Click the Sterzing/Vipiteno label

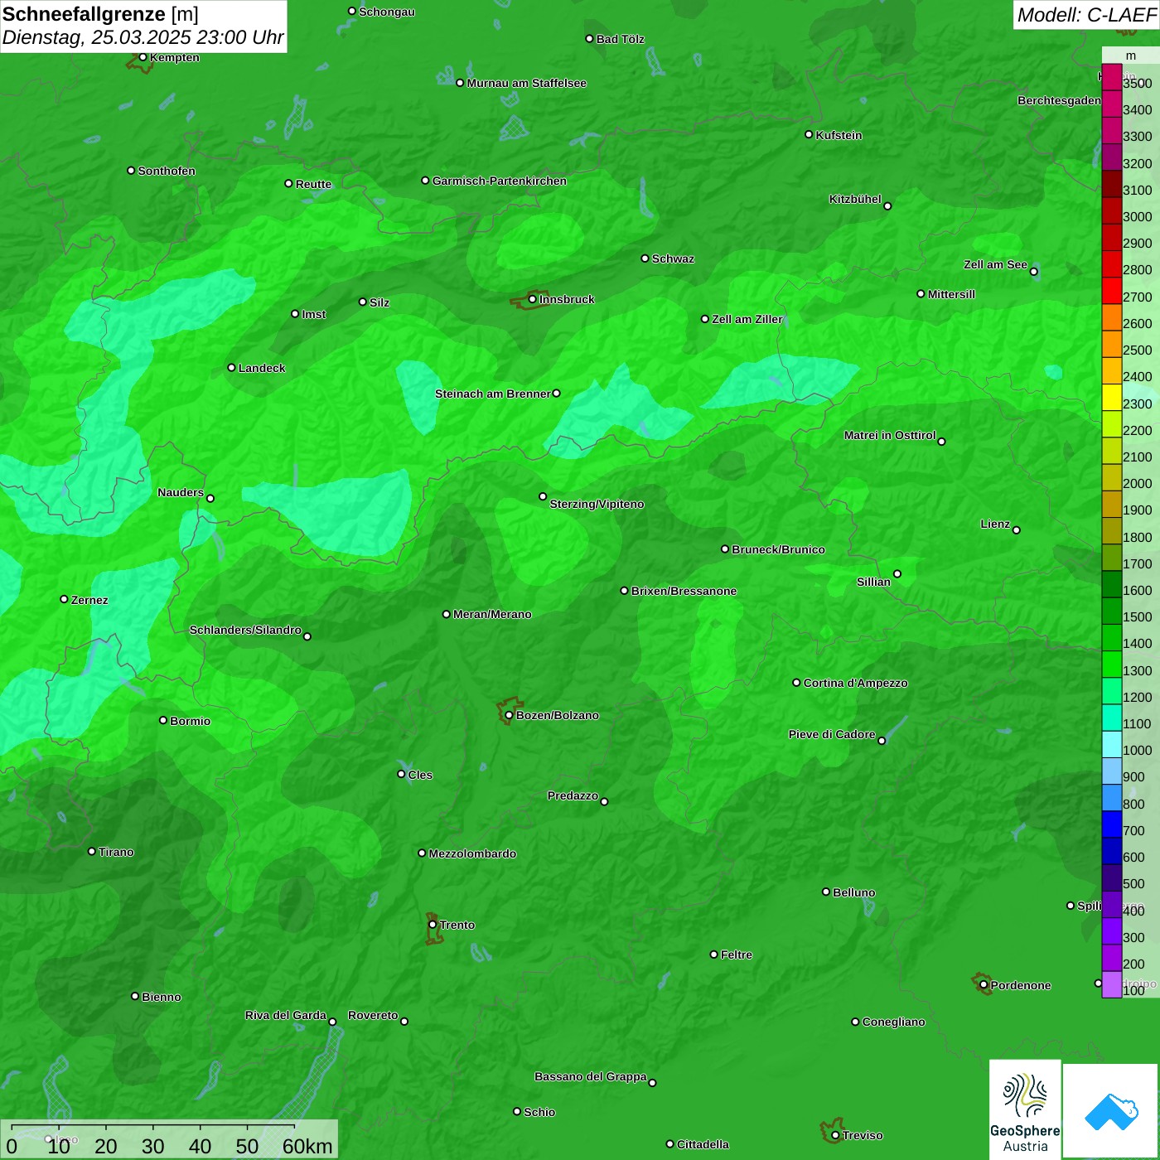(597, 504)
